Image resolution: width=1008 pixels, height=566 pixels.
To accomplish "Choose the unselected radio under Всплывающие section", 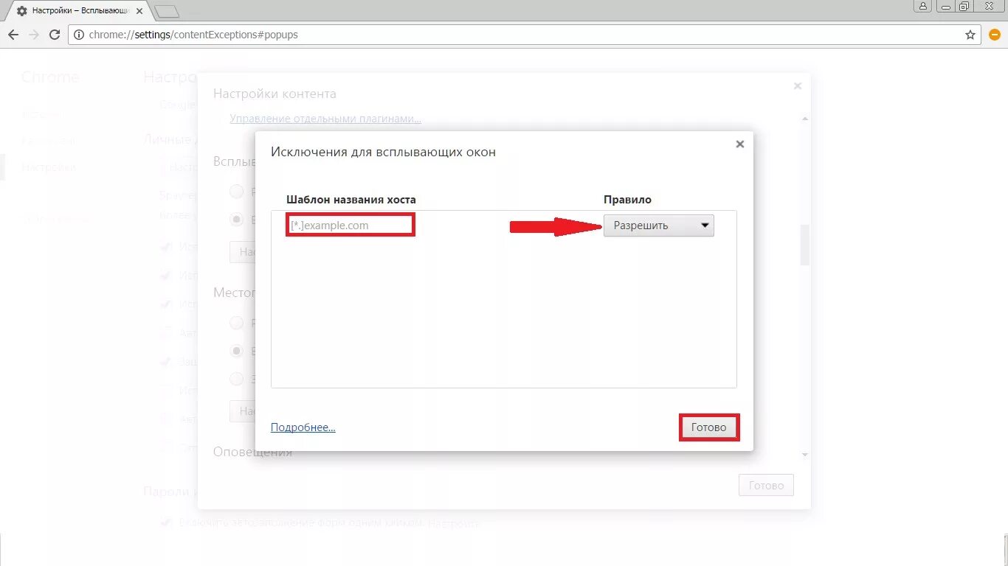I will click(237, 192).
